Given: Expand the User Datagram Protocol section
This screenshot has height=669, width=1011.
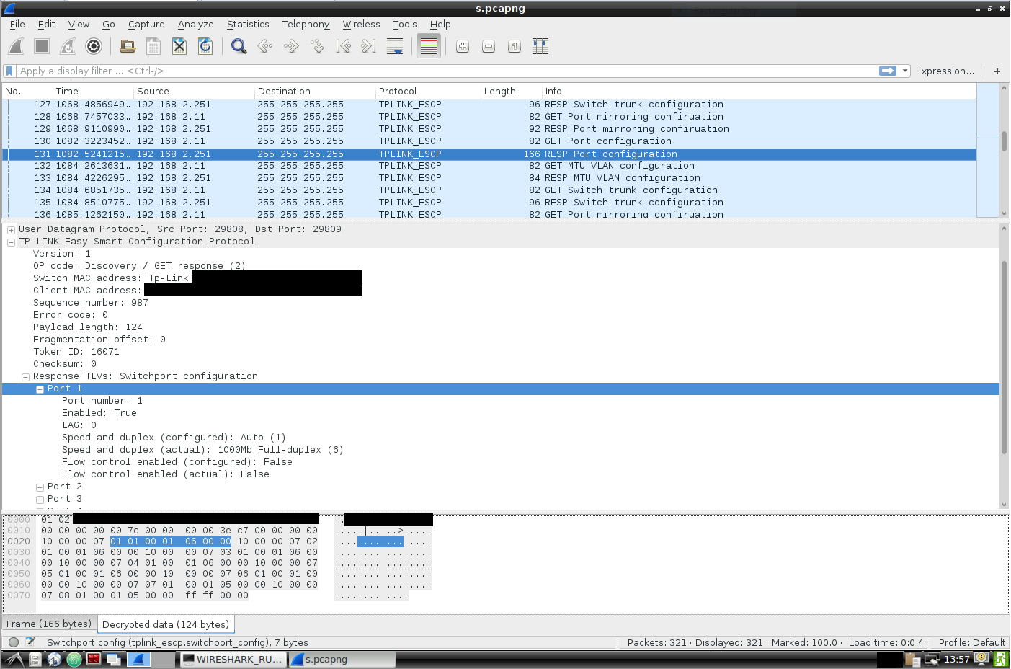Looking at the screenshot, I should click(x=11, y=229).
